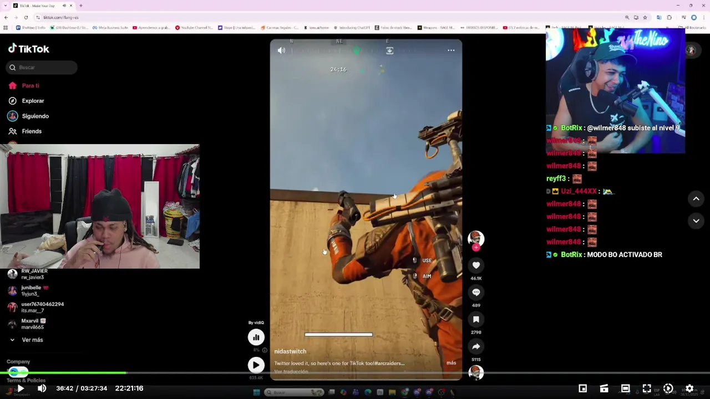Click the floating player icon on video
Viewport: 710px width, 399px height.
click(x=390, y=50)
